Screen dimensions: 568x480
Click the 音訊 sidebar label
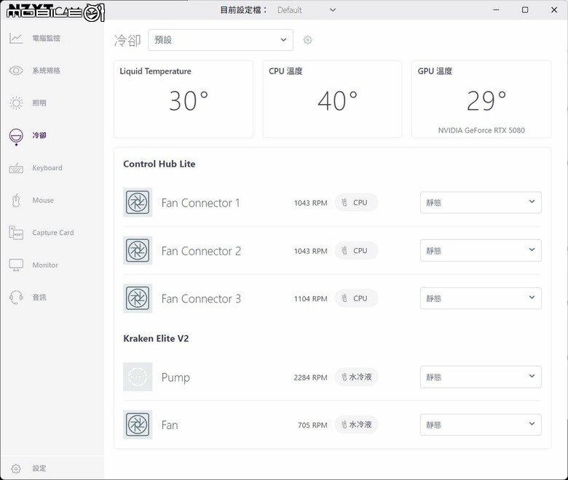[39, 297]
